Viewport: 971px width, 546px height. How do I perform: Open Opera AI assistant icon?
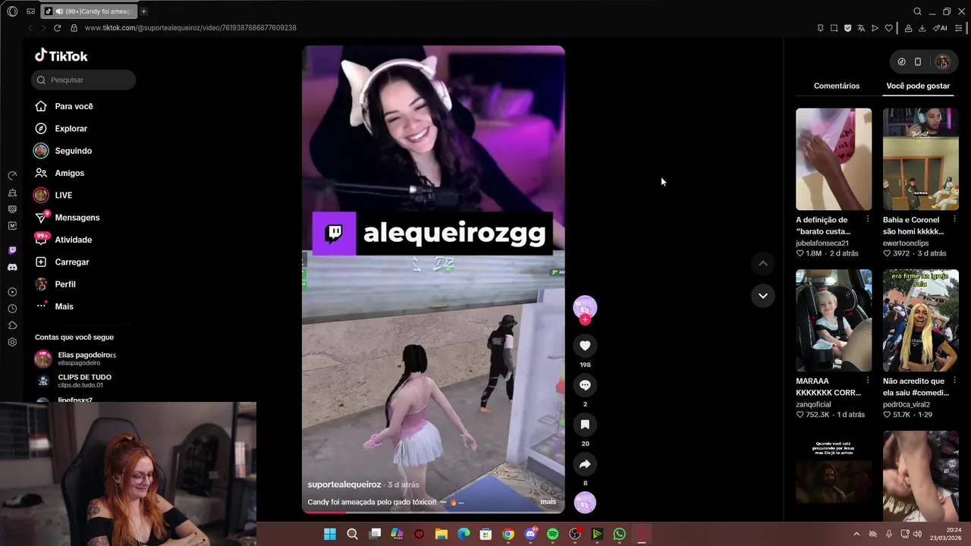[941, 28]
